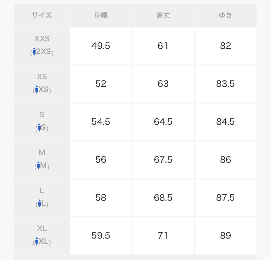Image resolution: width=271 pixels, height=260 pixels.
Task: Select the ゆき column header
Action: click(x=226, y=15)
